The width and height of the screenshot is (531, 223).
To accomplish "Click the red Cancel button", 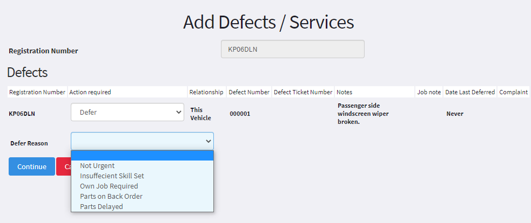I will 63,166.
